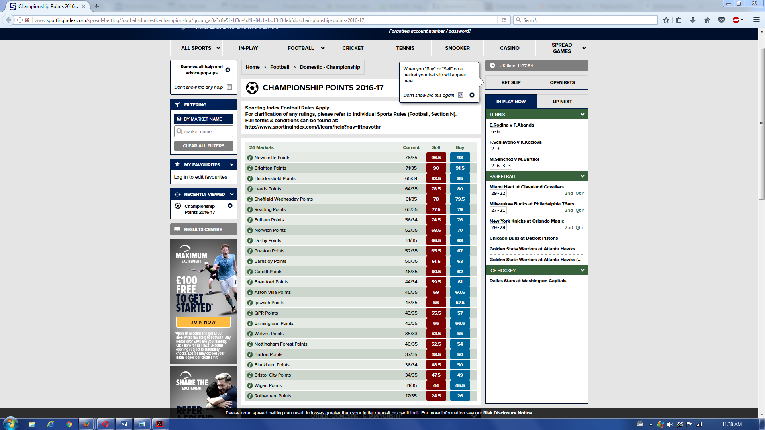Open the Spread Games dropdown
The height and width of the screenshot is (430, 765).
[584, 48]
